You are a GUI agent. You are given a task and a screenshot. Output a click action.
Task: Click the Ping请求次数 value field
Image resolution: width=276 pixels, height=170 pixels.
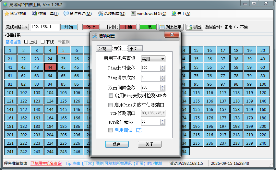[151, 78]
